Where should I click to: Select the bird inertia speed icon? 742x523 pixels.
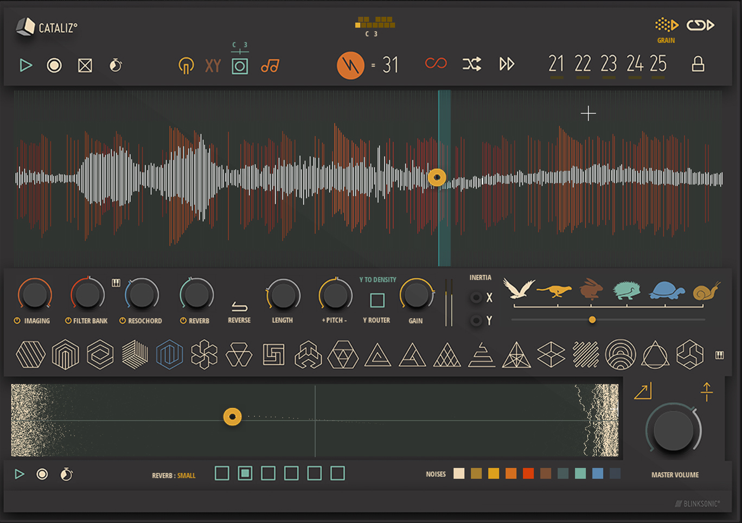[519, 289]
